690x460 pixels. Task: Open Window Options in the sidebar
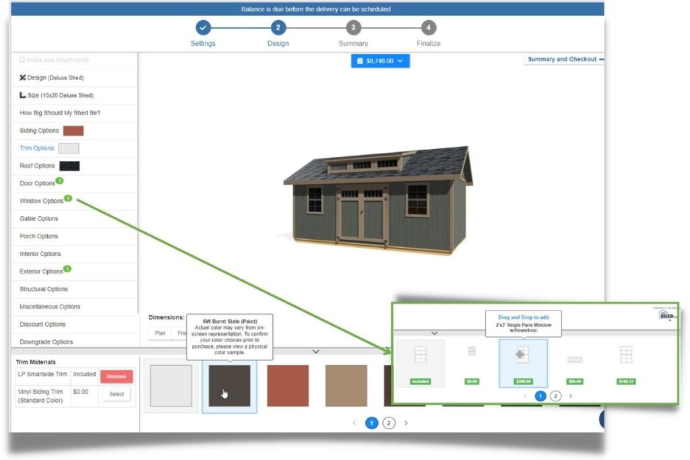pos(42,201)
